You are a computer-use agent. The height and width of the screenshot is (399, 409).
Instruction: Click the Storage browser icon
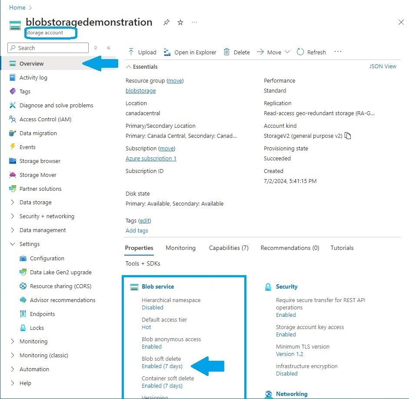(x=12, y=161)
